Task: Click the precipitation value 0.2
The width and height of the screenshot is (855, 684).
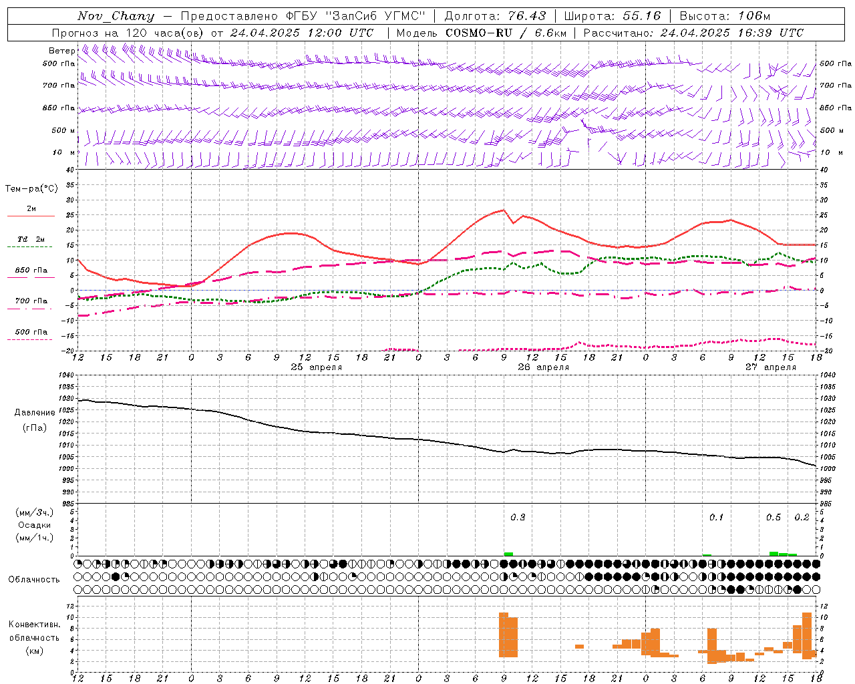Action: coord(802,518)
